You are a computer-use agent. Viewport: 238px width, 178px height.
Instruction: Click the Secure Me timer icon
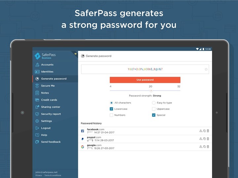click(x=37, y=86)
